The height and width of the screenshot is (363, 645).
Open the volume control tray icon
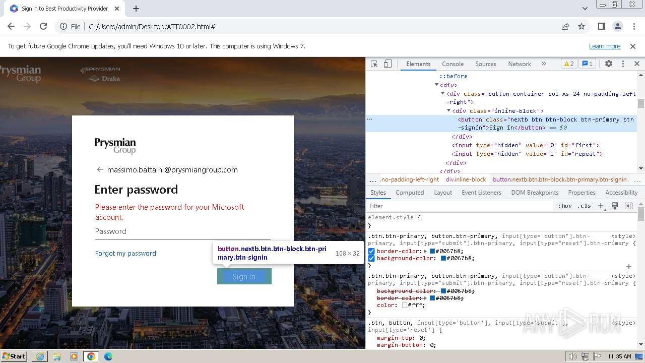coord(573,356)
